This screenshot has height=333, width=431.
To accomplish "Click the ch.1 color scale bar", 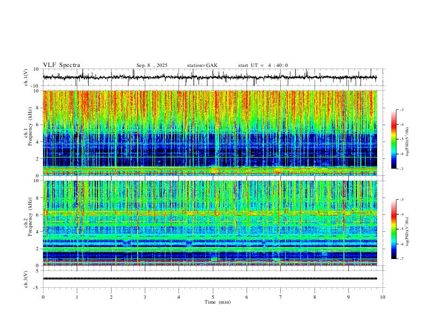I will click(x=394, y=139).
